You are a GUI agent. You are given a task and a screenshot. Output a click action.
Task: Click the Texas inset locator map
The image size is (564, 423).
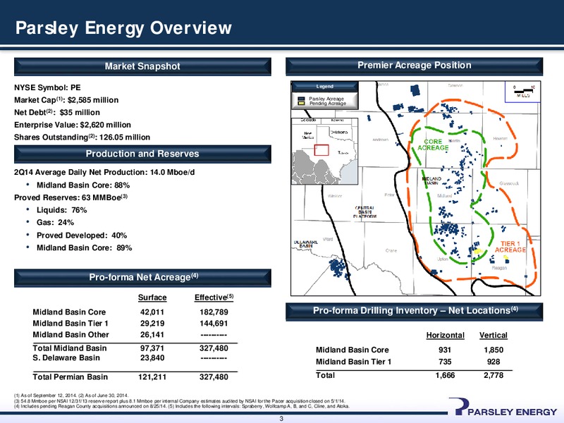[324, 151]
